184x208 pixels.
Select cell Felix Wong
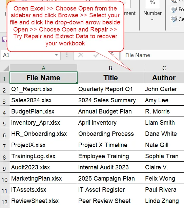pos(164,178)
